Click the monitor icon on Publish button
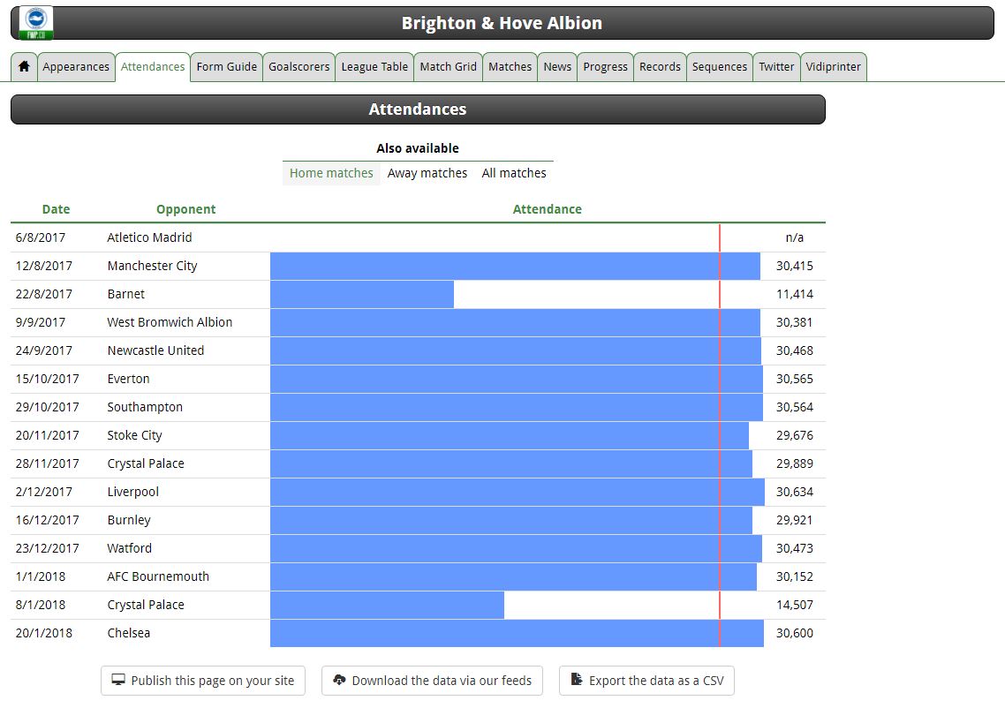 coord(118,680)
